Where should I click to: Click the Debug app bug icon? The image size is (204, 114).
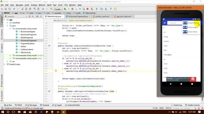pos(72,9)
